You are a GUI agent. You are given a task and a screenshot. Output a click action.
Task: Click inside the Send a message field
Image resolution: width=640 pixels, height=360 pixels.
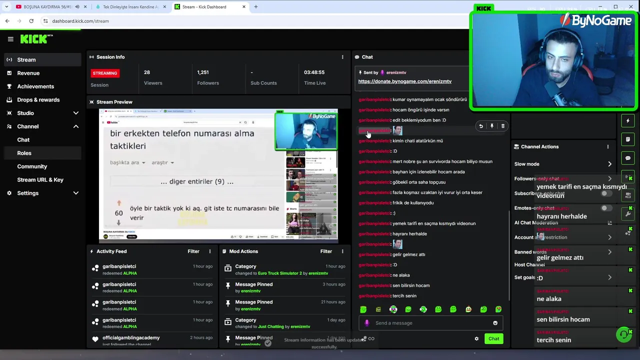click(430, 323)
